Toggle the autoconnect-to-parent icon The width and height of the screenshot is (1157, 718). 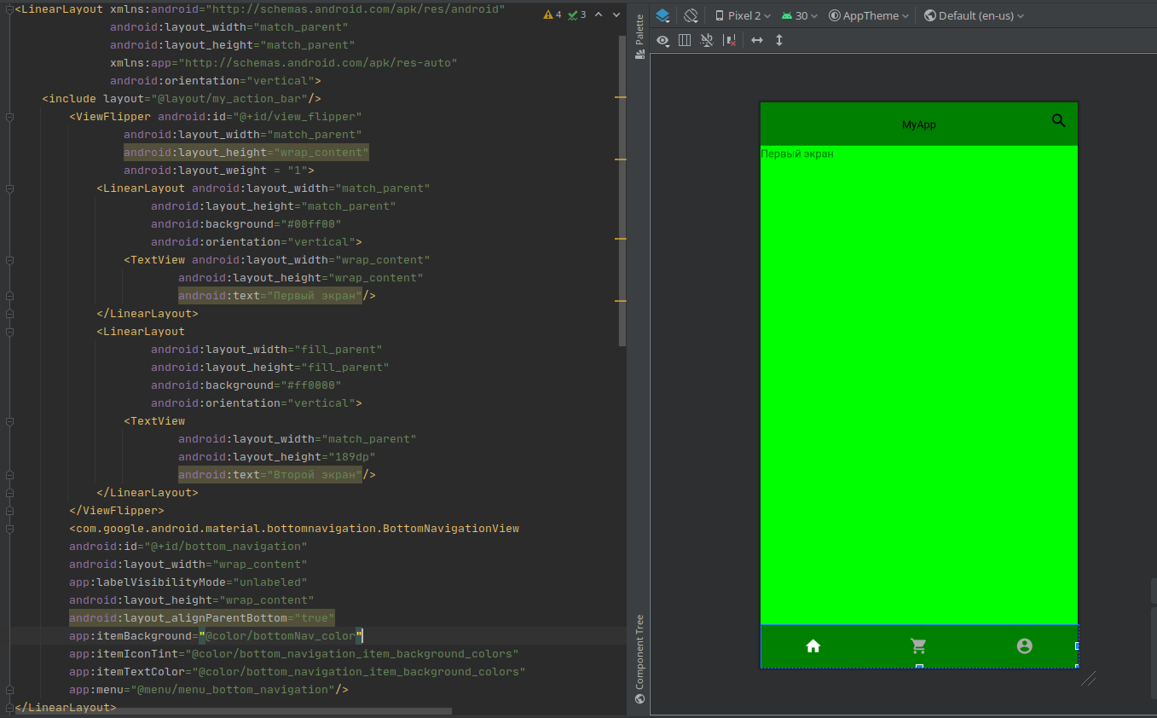707,40
